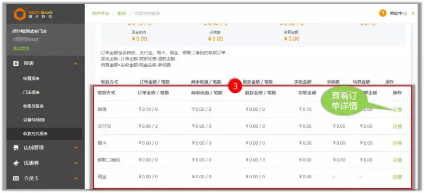Click the 微信 order amount ¥0.10 / 6
This screenshot has width=424, height=193.
[148, 109]
